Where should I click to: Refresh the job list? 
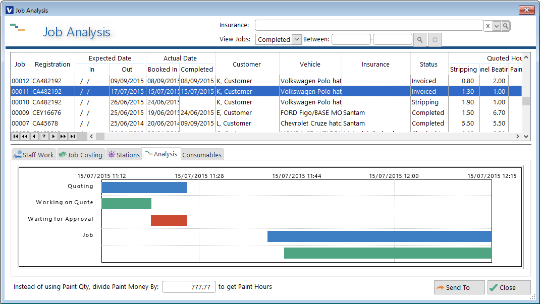click(435, 39)
